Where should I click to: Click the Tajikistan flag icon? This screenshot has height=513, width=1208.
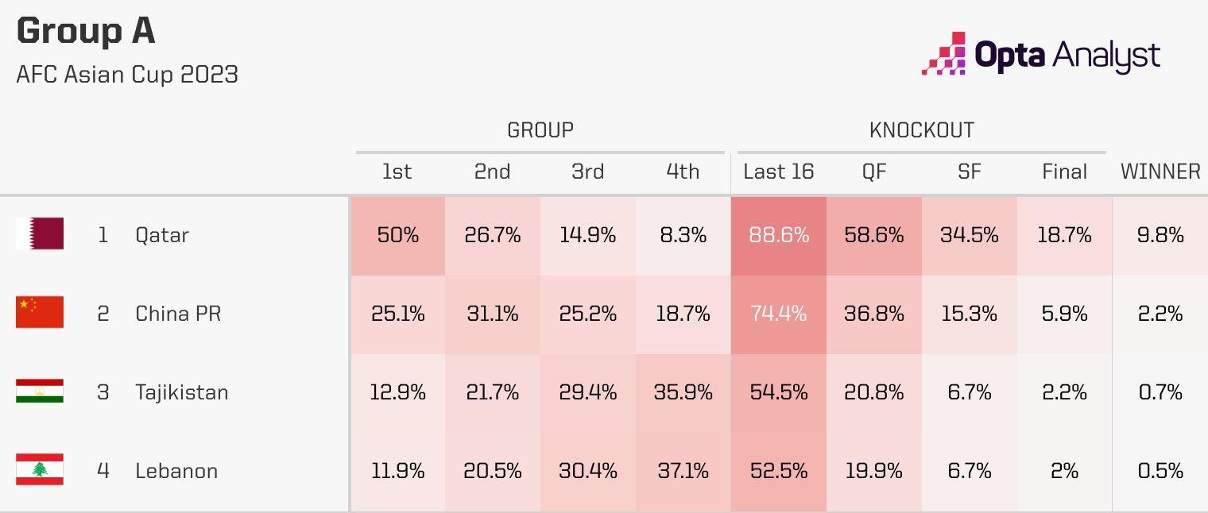coord(40,391)
